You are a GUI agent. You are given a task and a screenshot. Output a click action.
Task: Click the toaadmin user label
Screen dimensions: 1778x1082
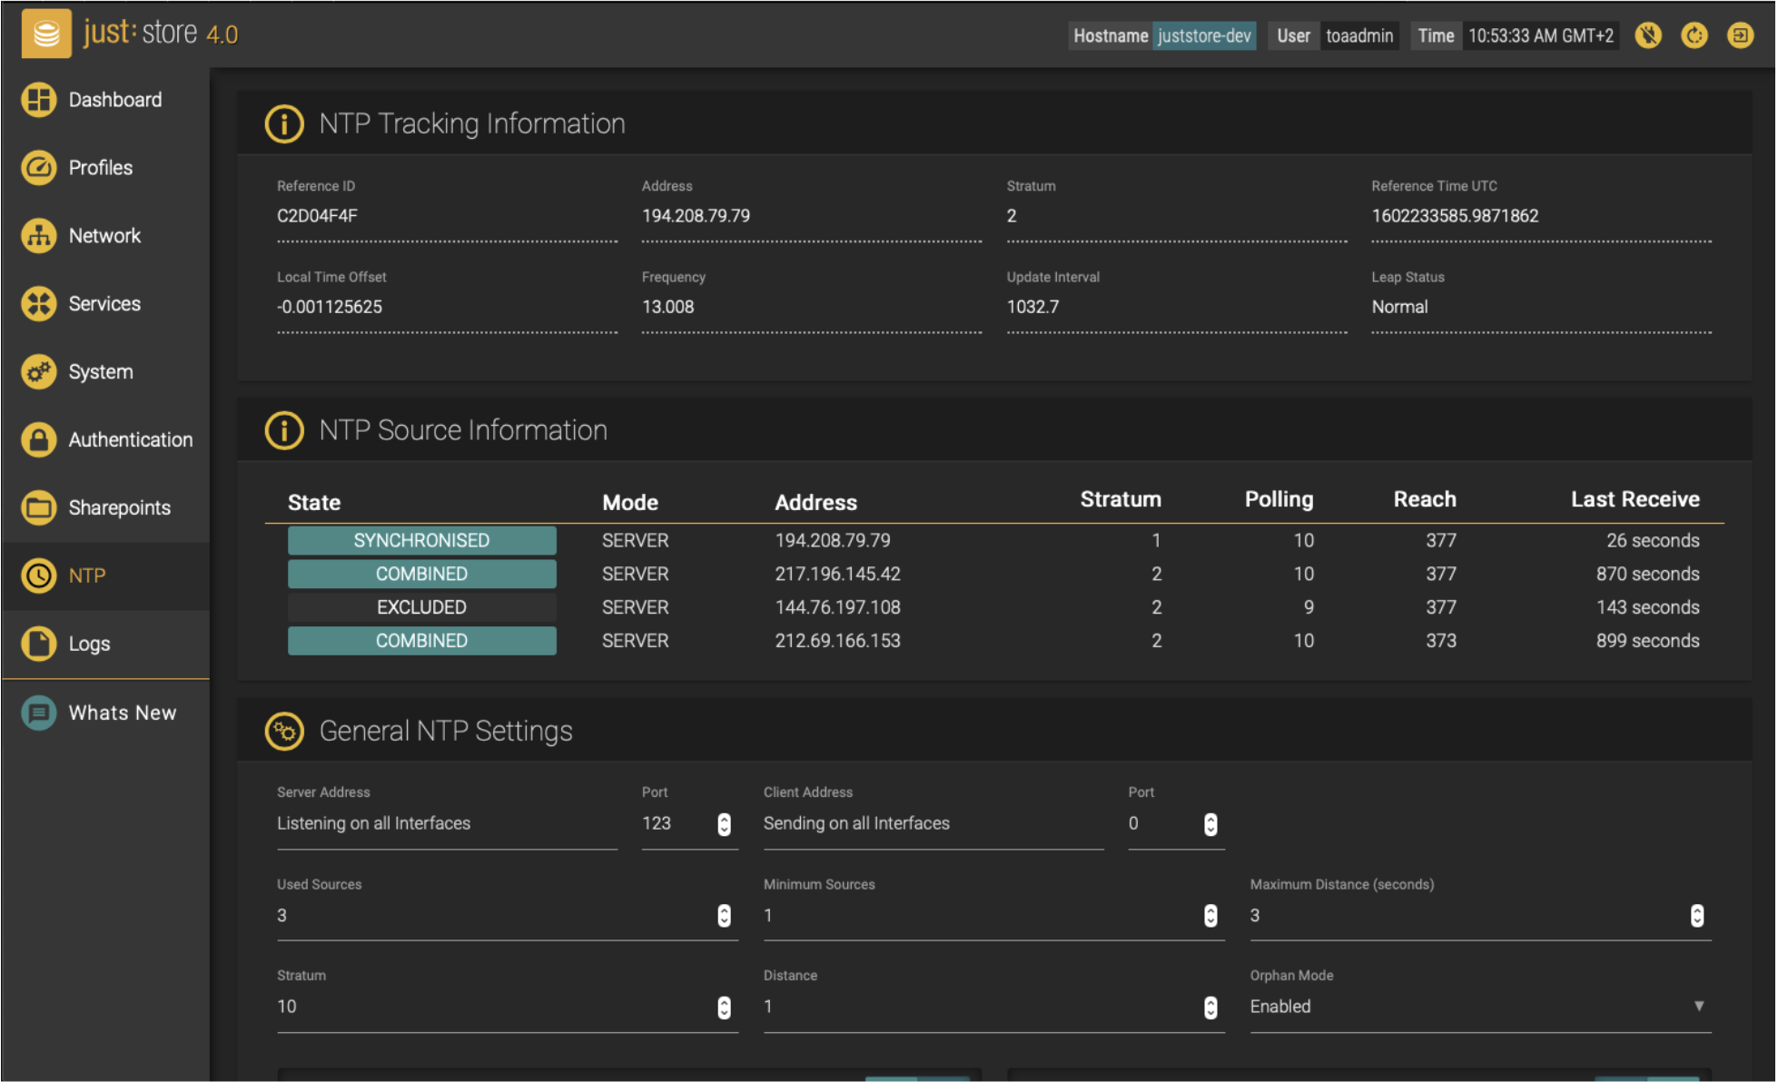[x=1359, y=35]
